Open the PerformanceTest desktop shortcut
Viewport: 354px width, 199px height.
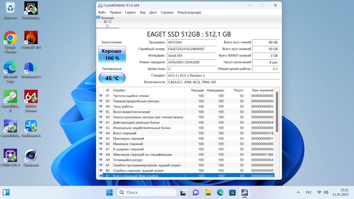(31, 11)
